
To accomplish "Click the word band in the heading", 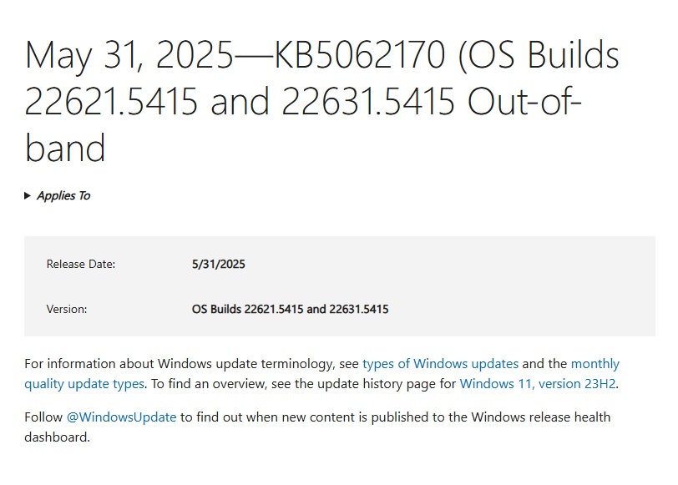I will pos(65,148).
